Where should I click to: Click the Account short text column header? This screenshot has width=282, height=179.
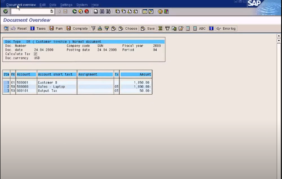click(x=57, y=74)
